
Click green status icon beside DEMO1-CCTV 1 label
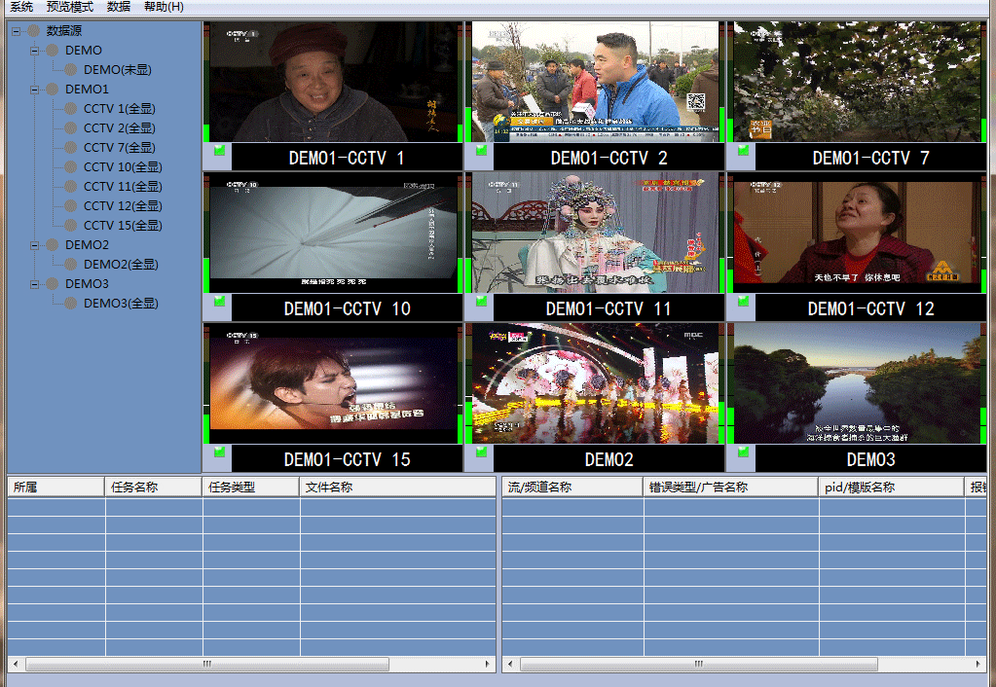[219, 151]
